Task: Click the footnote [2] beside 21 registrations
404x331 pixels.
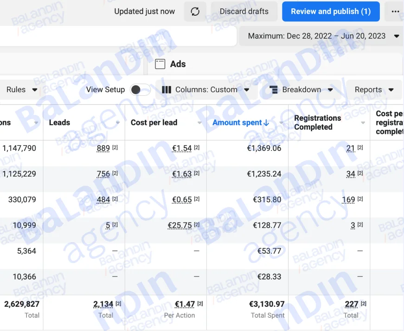Action: (x=360, y=147)
